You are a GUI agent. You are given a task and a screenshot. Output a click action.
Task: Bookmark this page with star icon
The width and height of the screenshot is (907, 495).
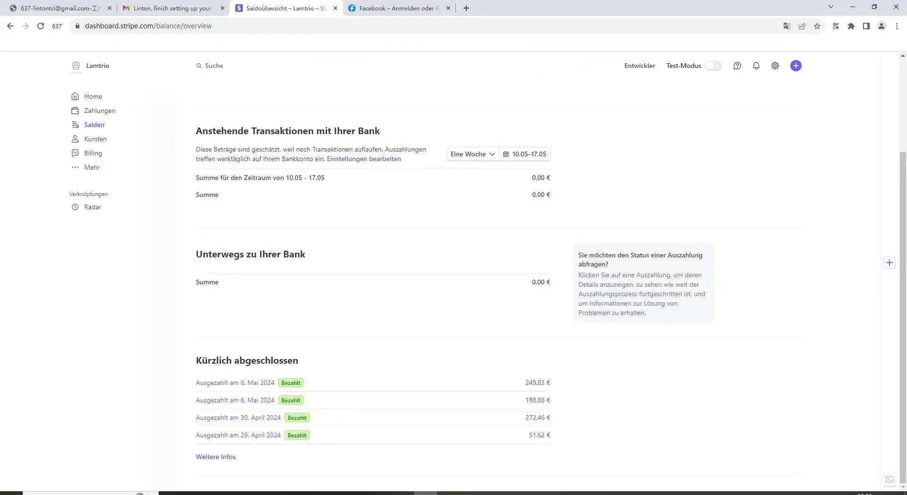(x=817, y=26)
